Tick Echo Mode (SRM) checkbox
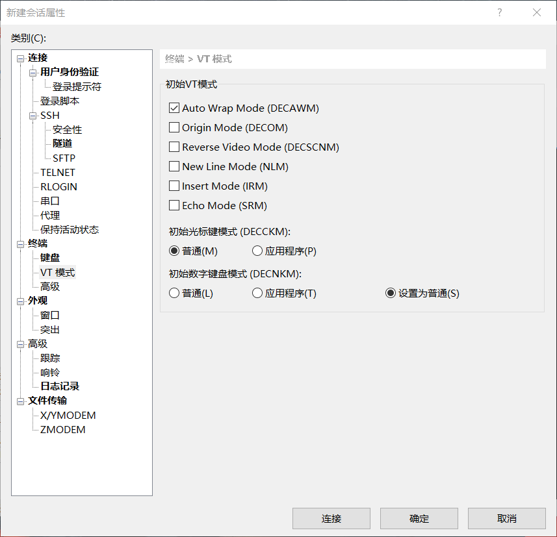Viewport: 557px width, 537px height. coord(174,205)
